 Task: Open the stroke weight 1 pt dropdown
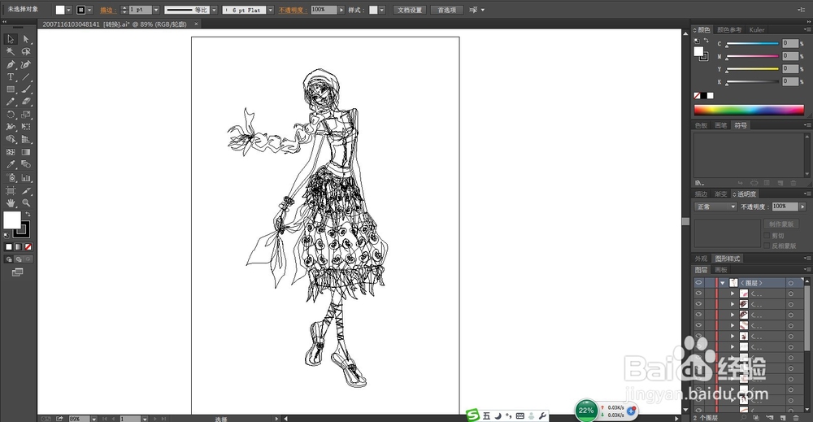tap(156, 10)
